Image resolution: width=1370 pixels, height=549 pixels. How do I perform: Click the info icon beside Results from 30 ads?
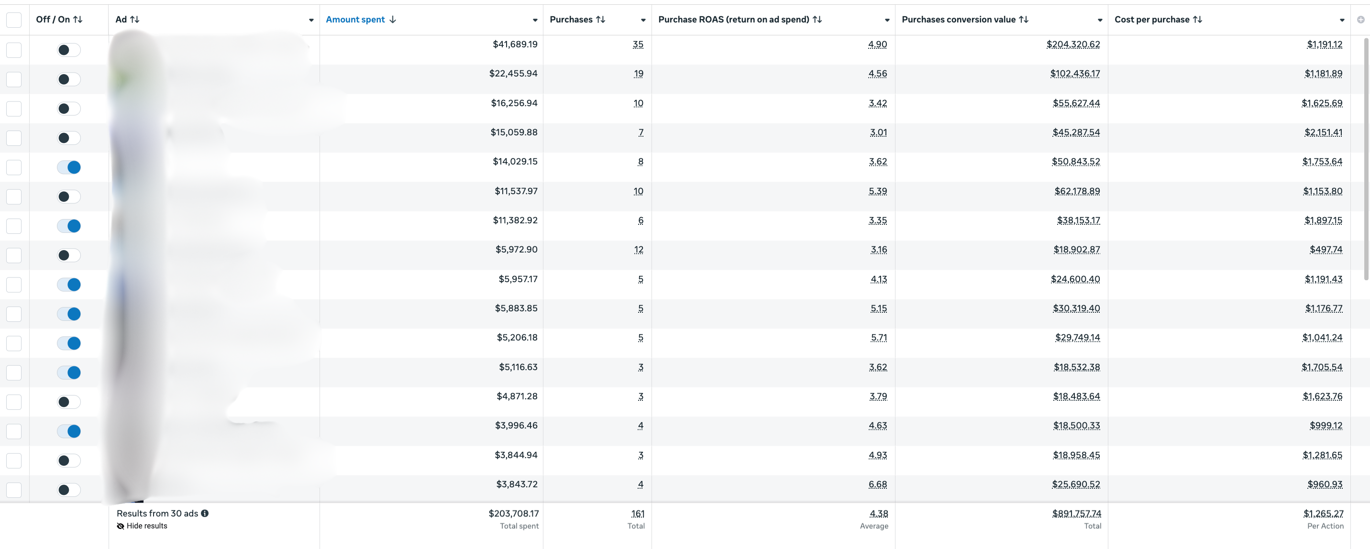coord(205,514)
